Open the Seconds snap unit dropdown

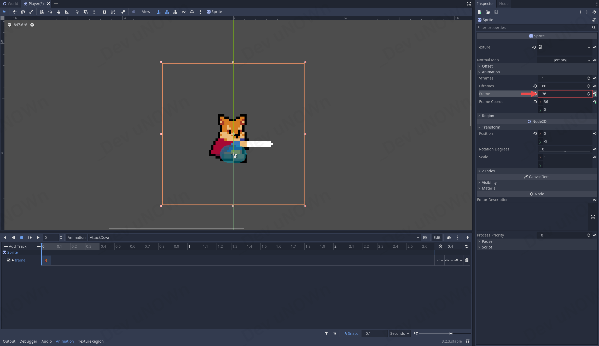point(400,333)
